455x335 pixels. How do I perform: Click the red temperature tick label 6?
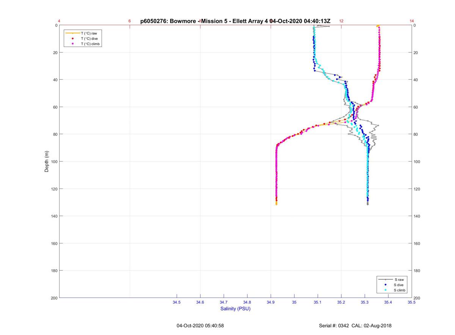pyautogui.click(x=130, y=21)
